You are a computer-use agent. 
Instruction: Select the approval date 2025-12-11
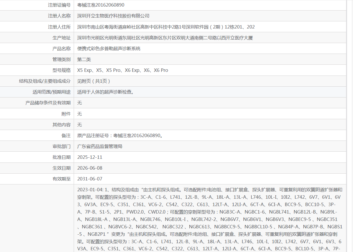(90, 157)
